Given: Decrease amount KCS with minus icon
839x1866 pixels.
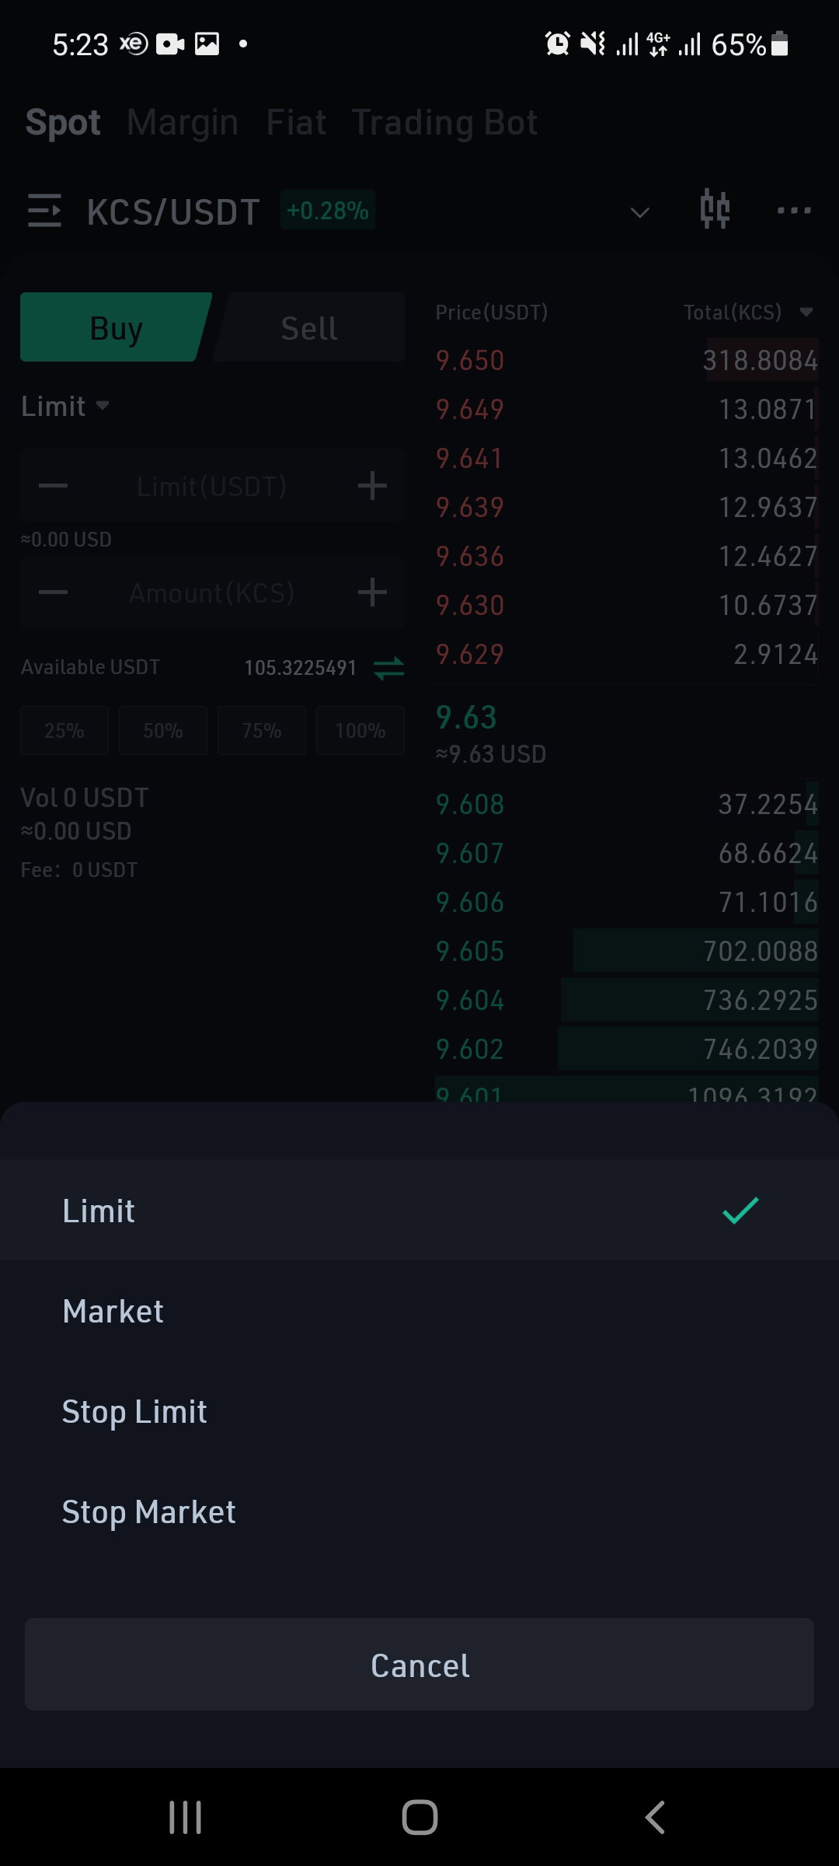Looking at the screenshot, I should click(53, 592).
